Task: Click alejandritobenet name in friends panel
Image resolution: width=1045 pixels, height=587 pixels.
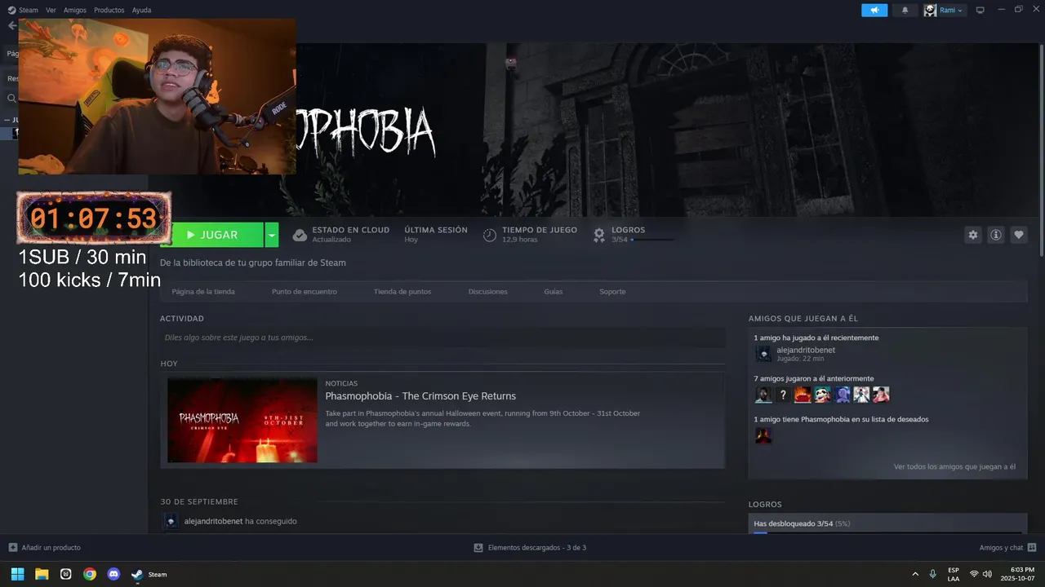Action: click(x=806, y=350)
